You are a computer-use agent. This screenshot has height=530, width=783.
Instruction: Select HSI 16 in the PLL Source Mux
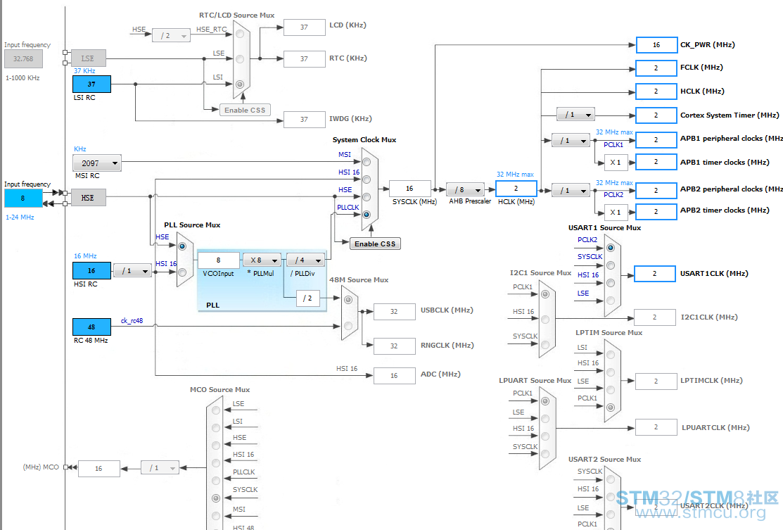point(183,272)
